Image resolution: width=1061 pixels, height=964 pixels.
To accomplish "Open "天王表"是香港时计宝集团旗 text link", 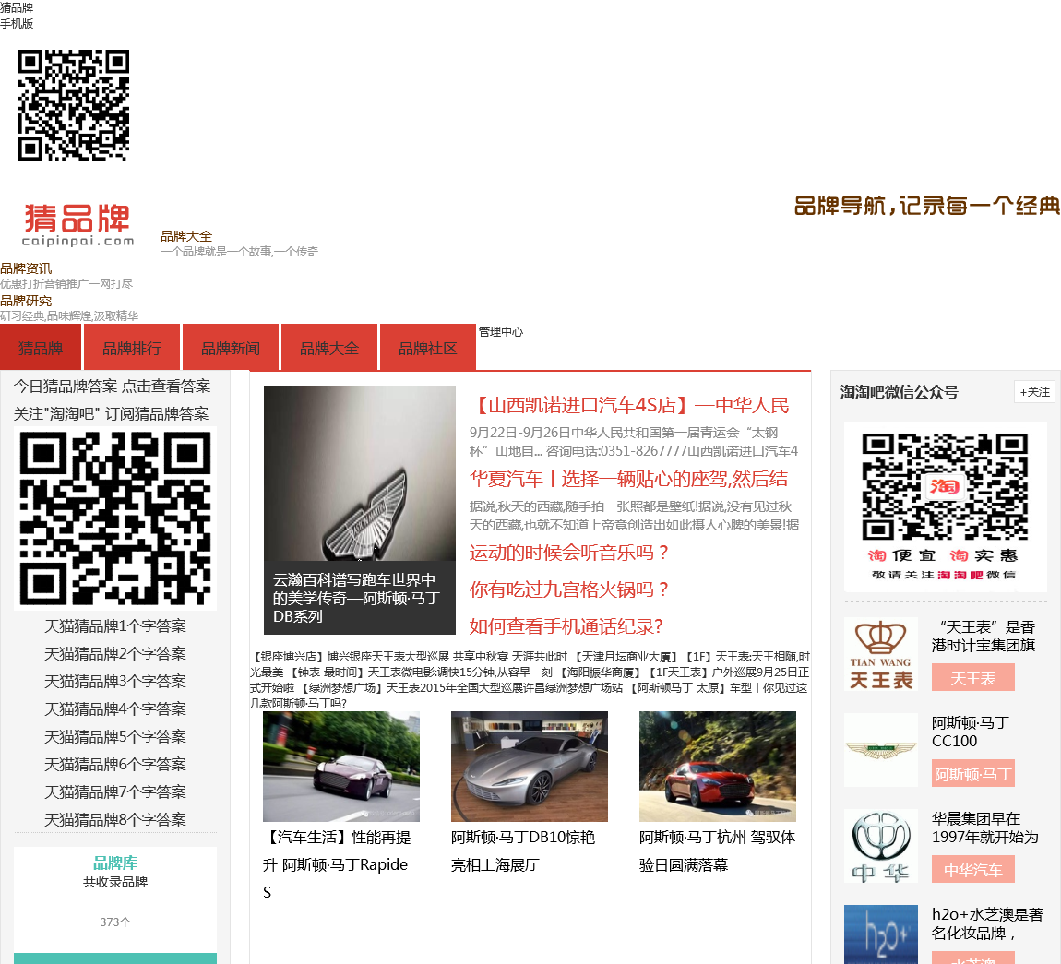I will (984, 637).
